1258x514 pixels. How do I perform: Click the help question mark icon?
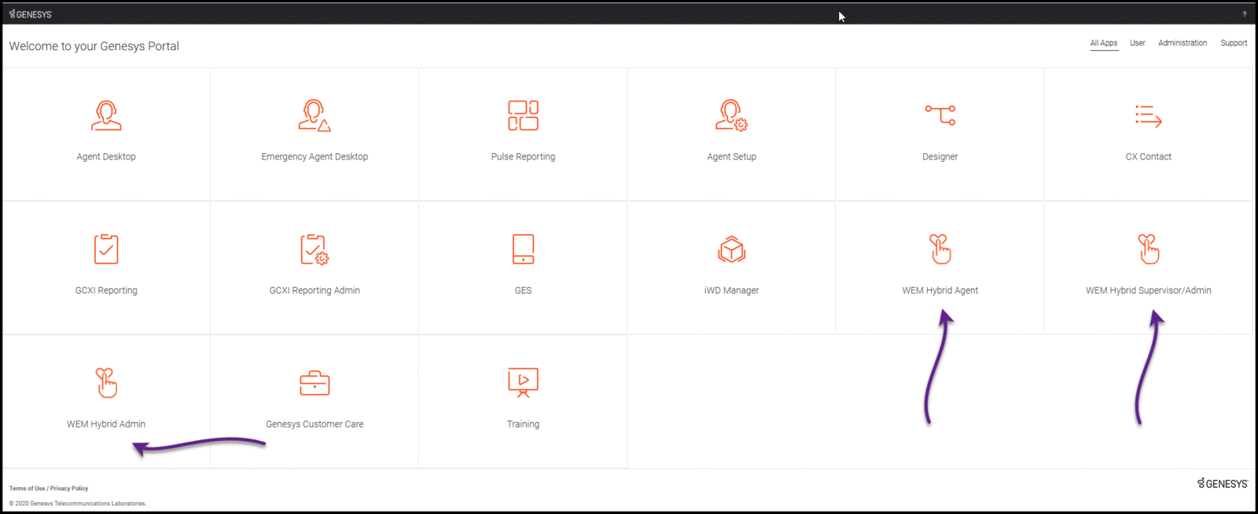pyautogui.click(x=1245, y=14)
